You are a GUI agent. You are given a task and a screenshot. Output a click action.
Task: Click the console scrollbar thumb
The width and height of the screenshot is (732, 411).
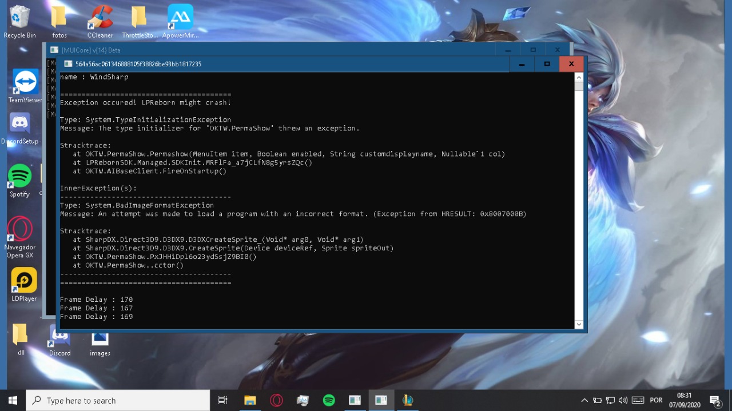pyautogui.click(x=579, y=86)
